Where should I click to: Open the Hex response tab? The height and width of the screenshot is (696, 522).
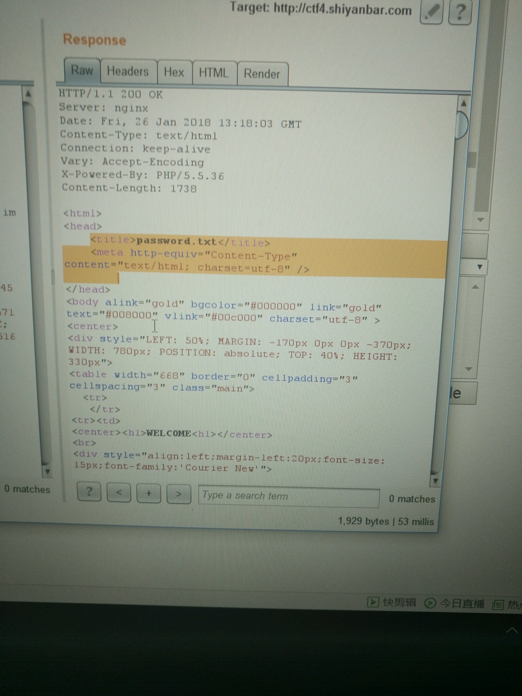[x=174, y=72]
